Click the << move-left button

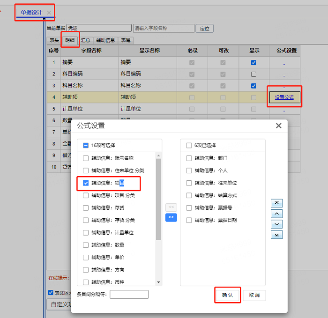coord(171,207)
